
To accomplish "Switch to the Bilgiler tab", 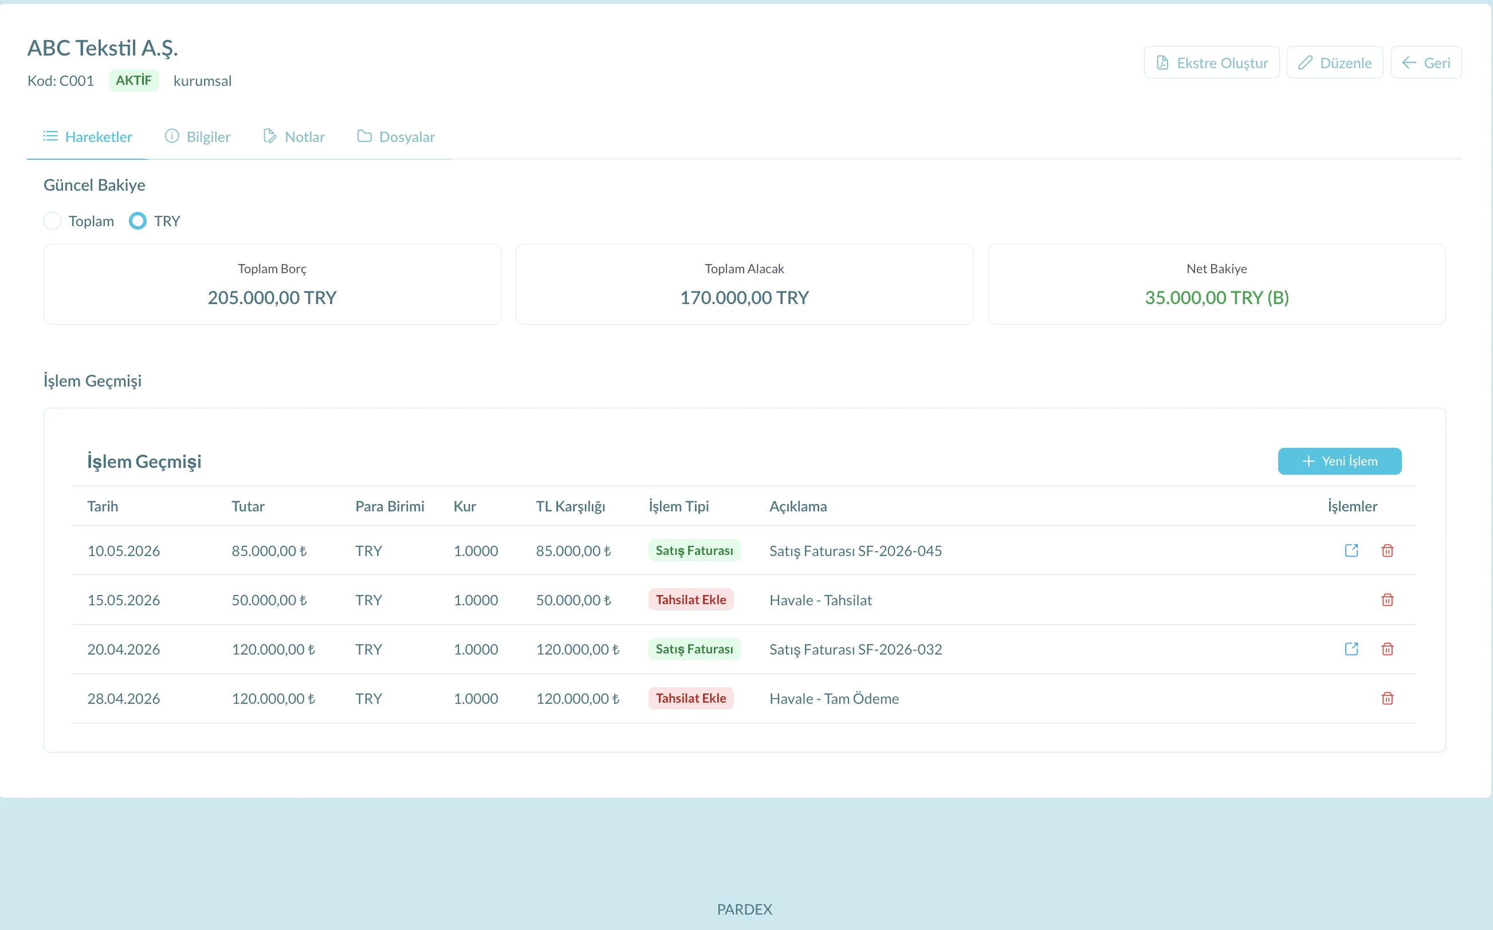I will 198,136.
